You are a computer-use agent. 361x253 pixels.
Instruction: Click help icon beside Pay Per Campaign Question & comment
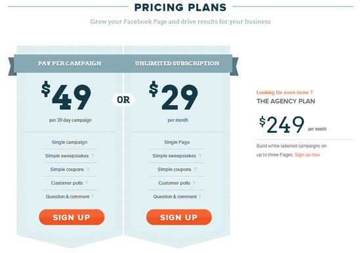click(x=92, y=196)
